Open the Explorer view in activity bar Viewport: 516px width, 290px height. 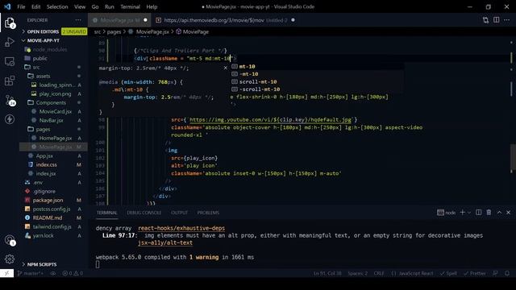point(10,23)
